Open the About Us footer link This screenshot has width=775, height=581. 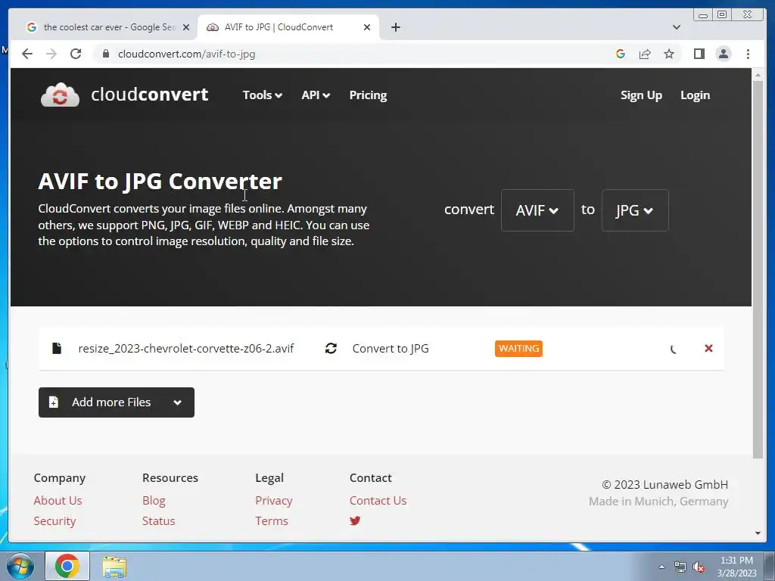58,501
